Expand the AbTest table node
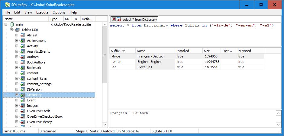The height and width of the screenshot is (136, 284). pyautogui.click(x=17, y=35)
